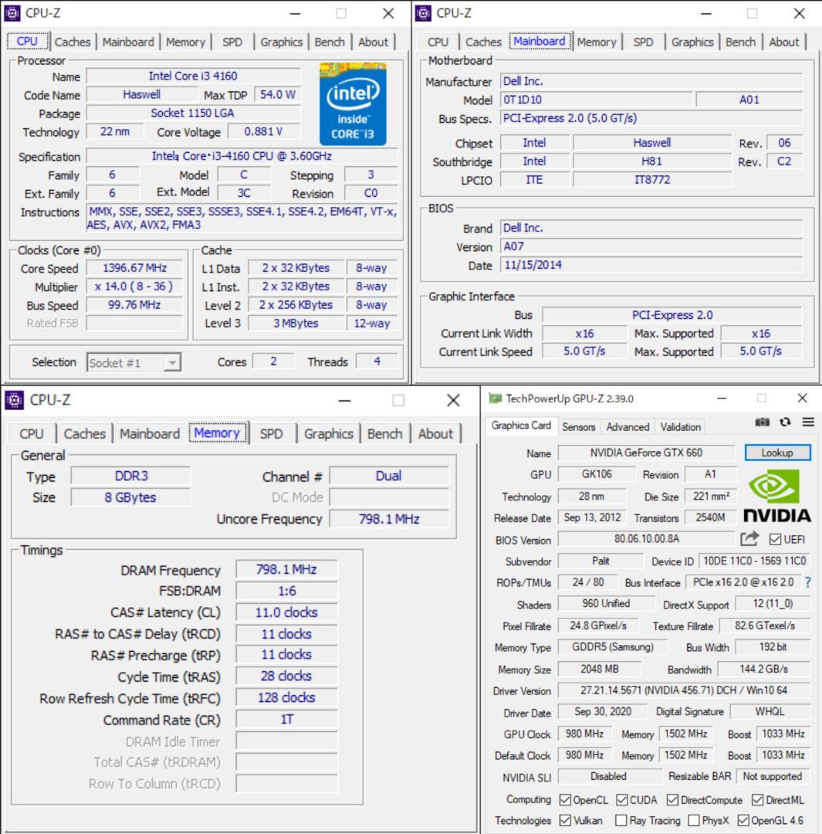Go to Graphics tab in the memory CPU-Z window
822x834 pixels.
point(329,434)
